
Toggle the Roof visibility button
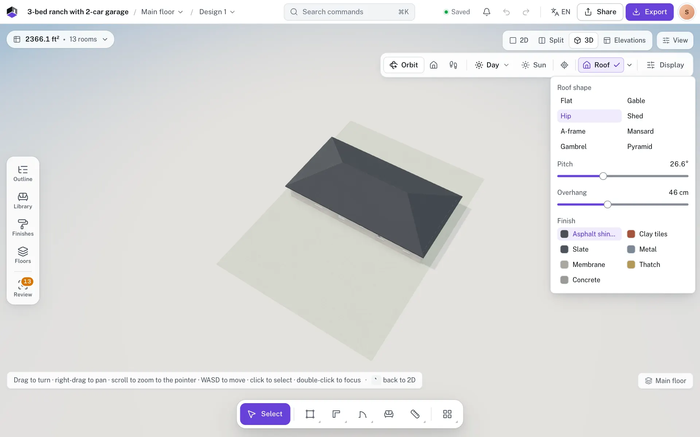(601, 65)
